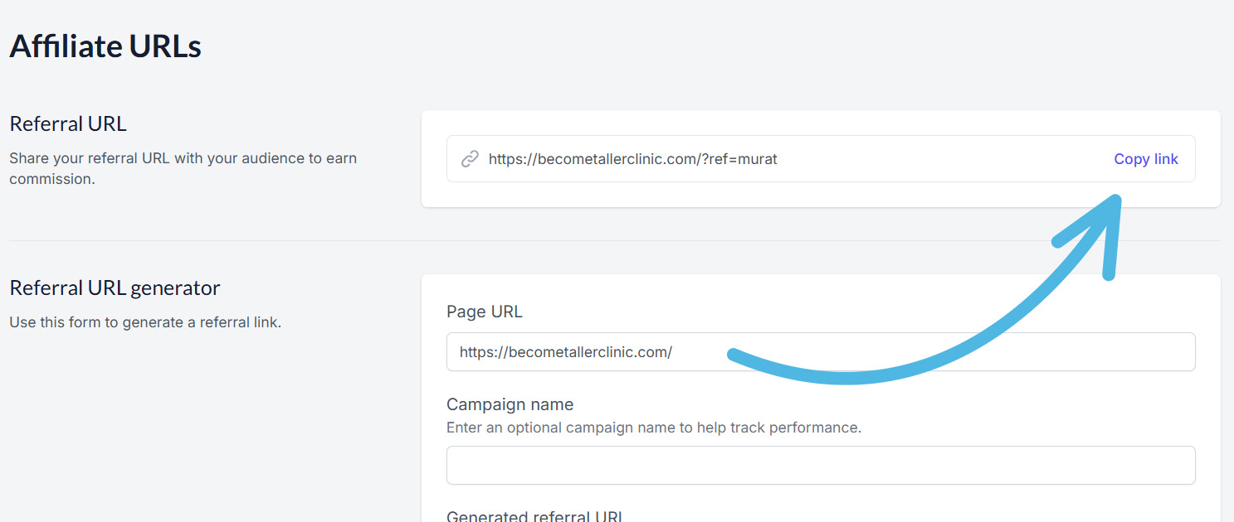Click the blue curved arrow's tail end

[x=734, y=355]
